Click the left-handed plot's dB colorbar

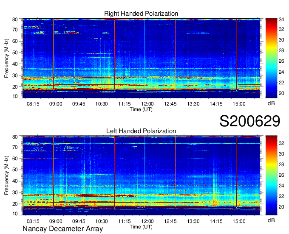271,175
